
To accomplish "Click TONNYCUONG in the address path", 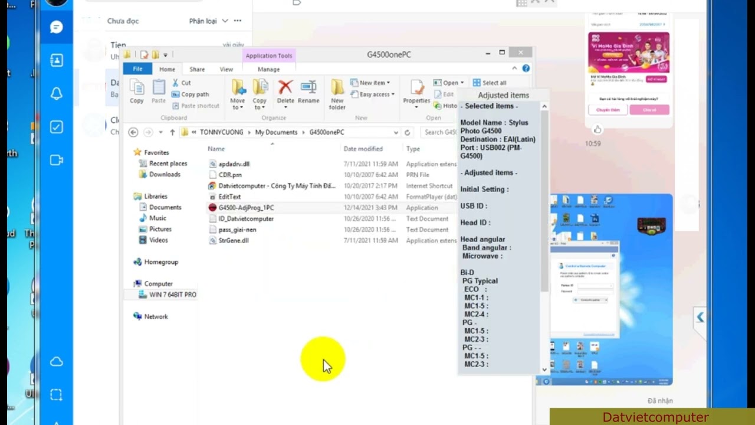I will (221, 132).
